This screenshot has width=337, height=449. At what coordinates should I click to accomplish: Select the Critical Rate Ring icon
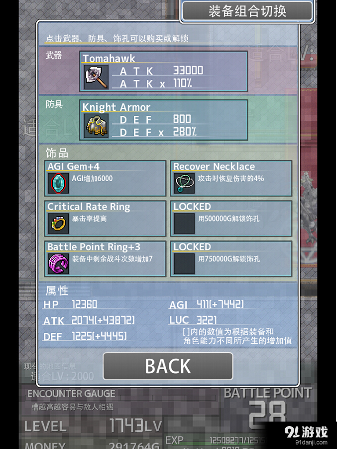click(58, 224)
